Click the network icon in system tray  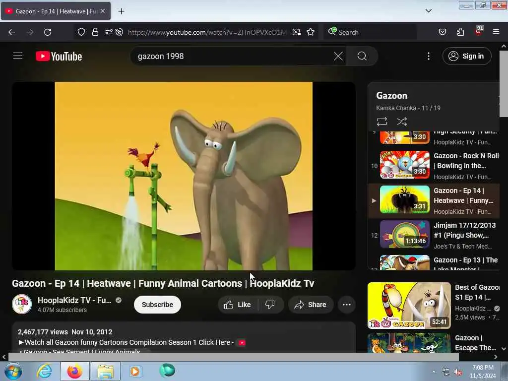click(x=446, y=372)
